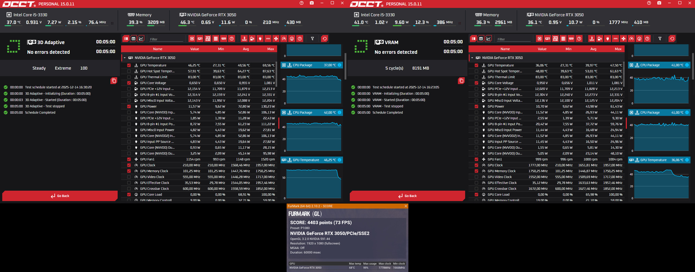Filter load gauge readings in 3D Adaptive window
This screenshot has height=272, width=695.
pos(292,39)
